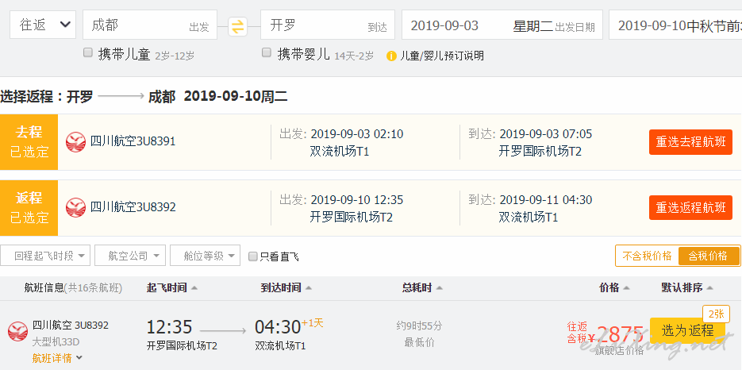Open the 往返 trip type dropdown
The width and height of the screenshot is (742, 370).
coord(43,25)
